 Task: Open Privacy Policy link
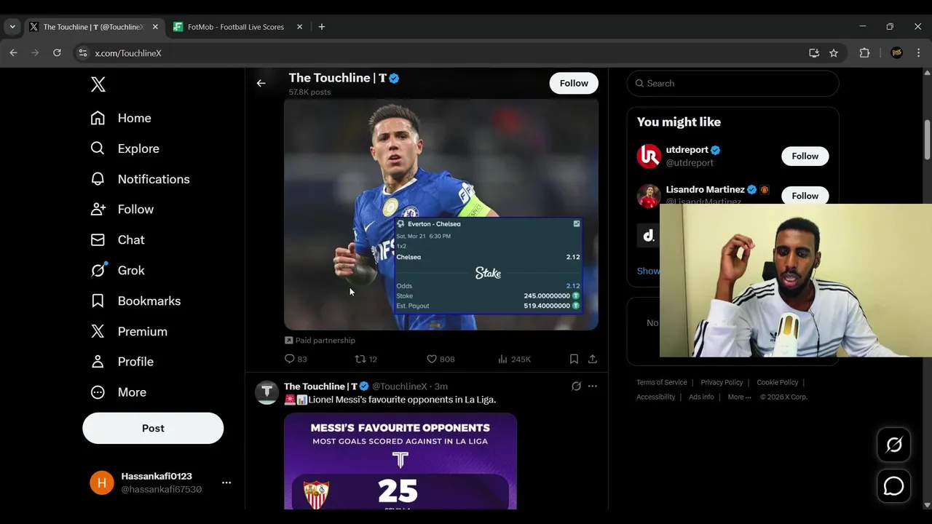pos(722,383)
